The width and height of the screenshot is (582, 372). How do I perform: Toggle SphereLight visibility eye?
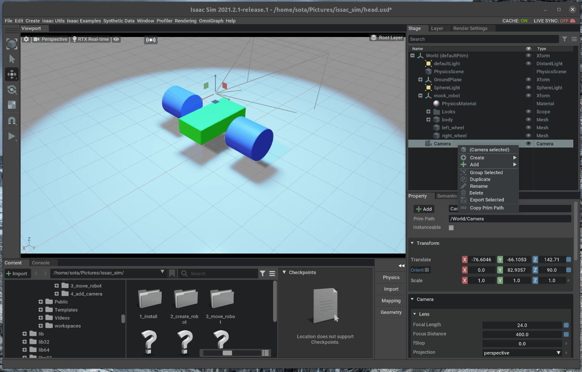point(528,88)
